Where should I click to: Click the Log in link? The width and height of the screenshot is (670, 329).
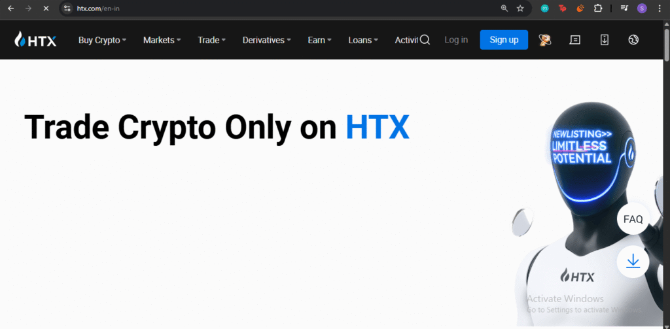pyautogui.click(x=456, y=40)
